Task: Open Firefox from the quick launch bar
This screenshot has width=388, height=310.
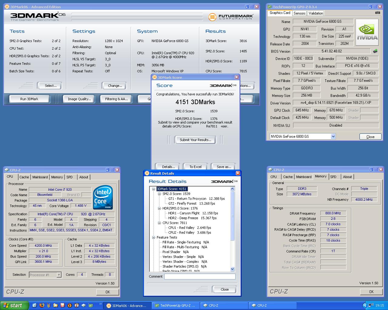Action: click(42, 305)
